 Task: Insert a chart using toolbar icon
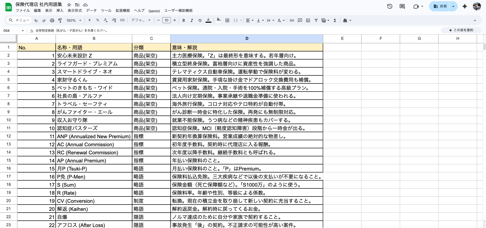coord(308,20)
